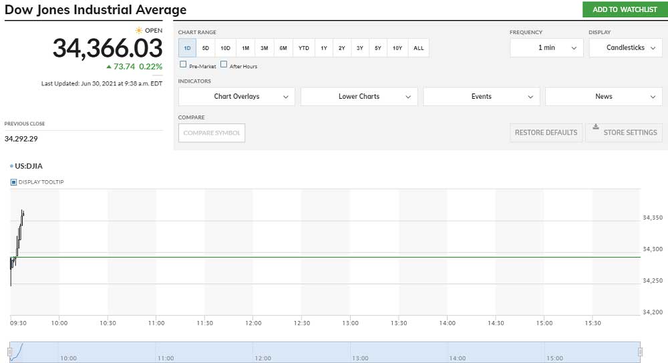Select the 2Y chart range
The height and width of the screenshot is (363, 668).
point(341,48)
